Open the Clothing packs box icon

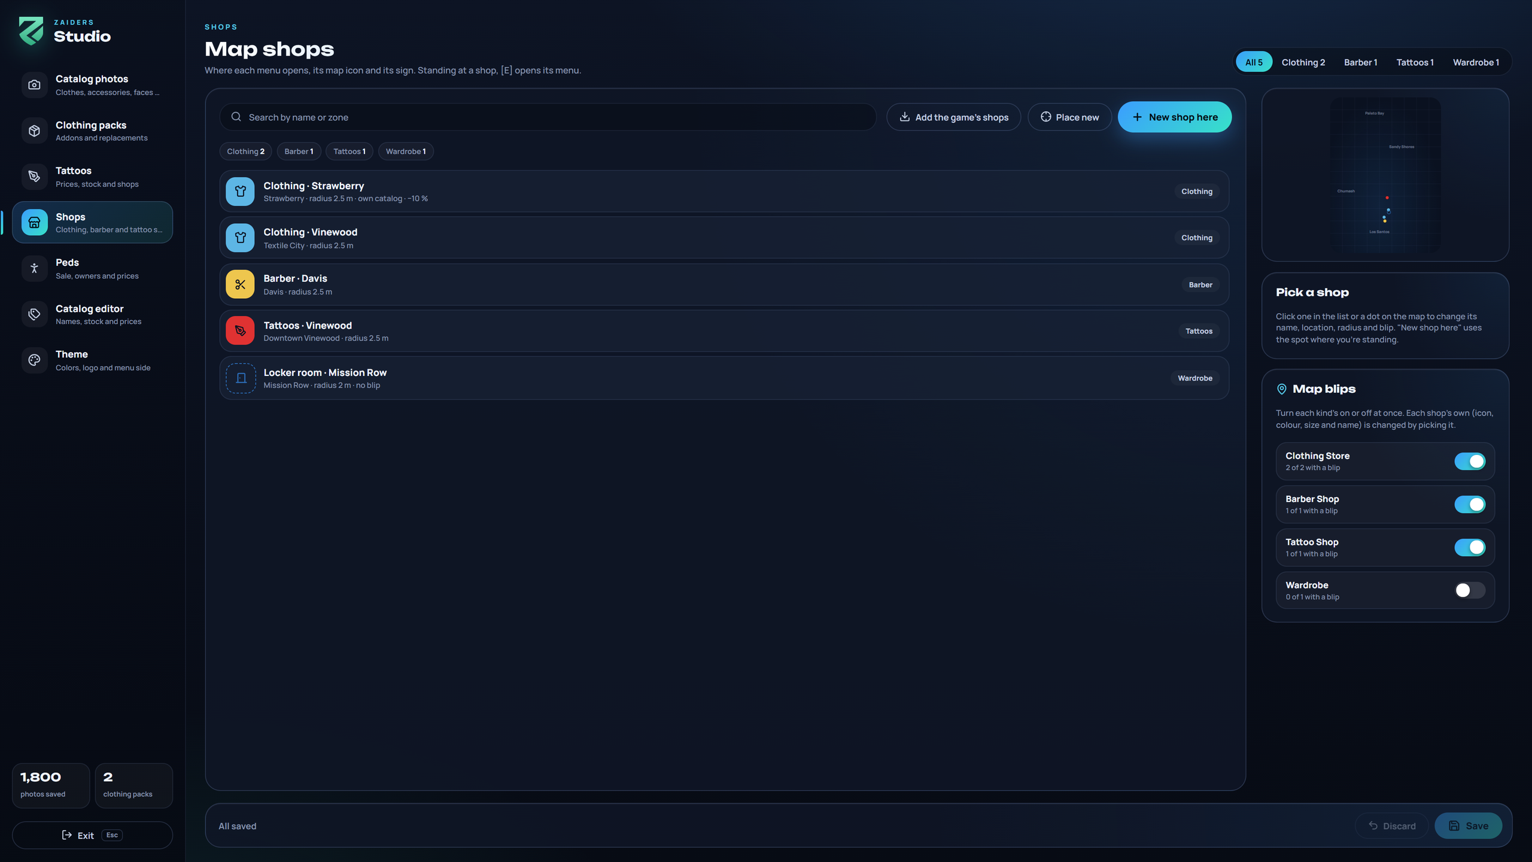click(x=34, y=130)
